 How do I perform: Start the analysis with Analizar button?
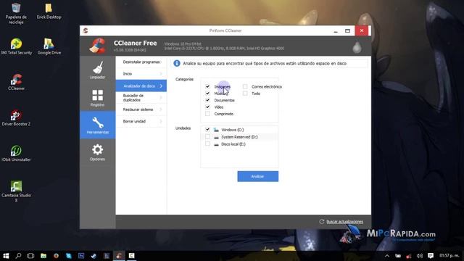[x=258, y=176]
